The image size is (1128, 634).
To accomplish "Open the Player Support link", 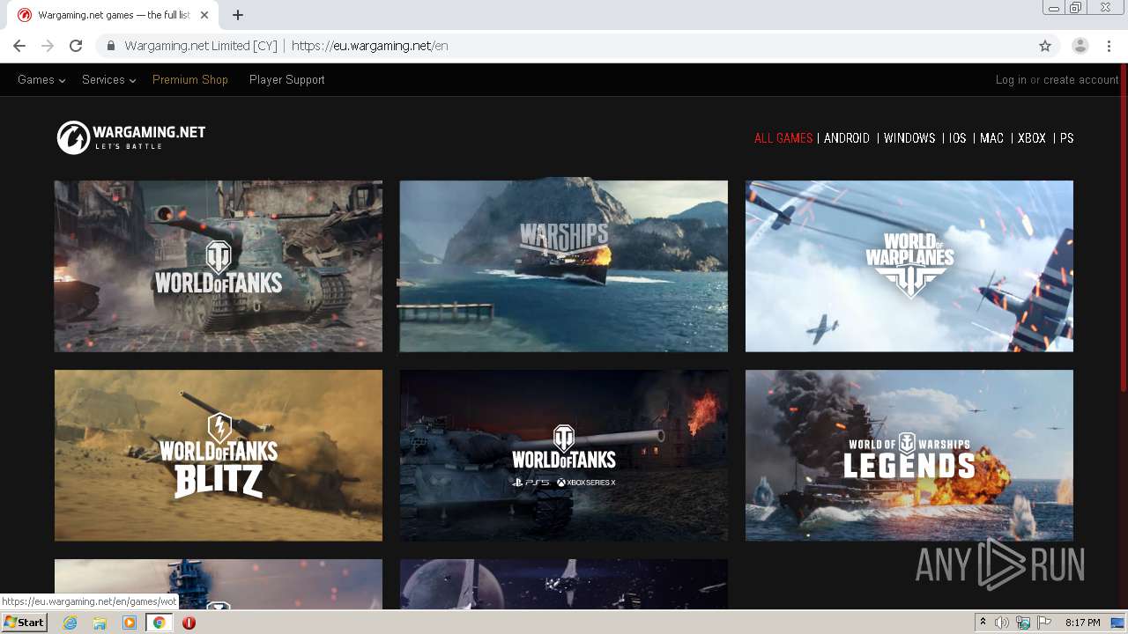I will coord(287,79).
